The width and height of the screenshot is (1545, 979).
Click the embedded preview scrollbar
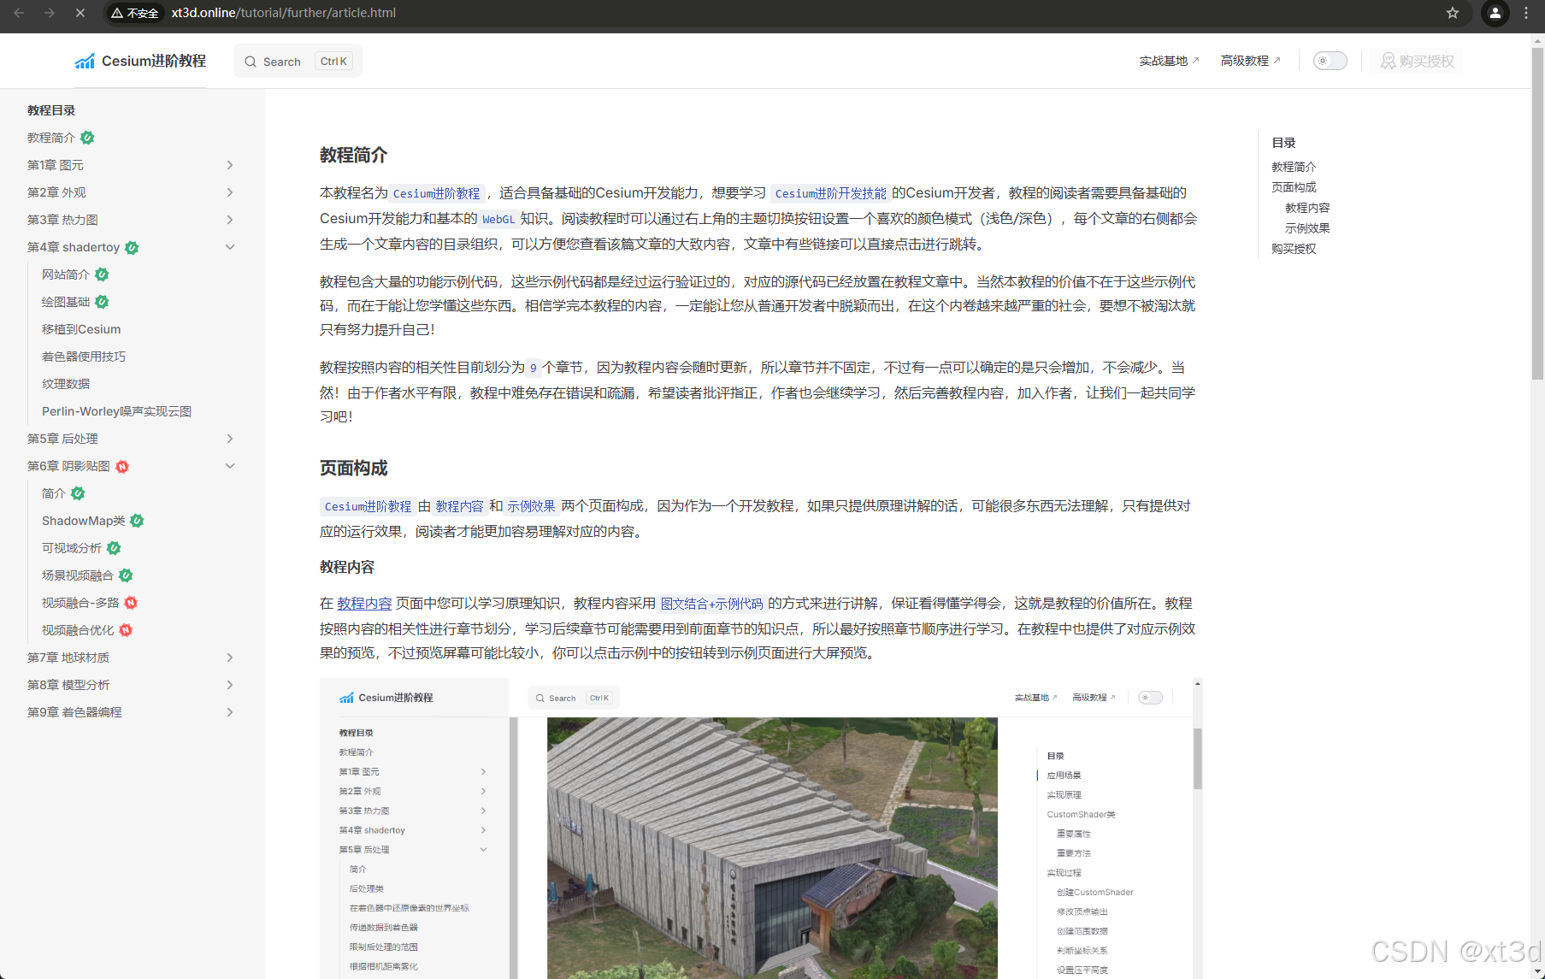point(1198,758)
